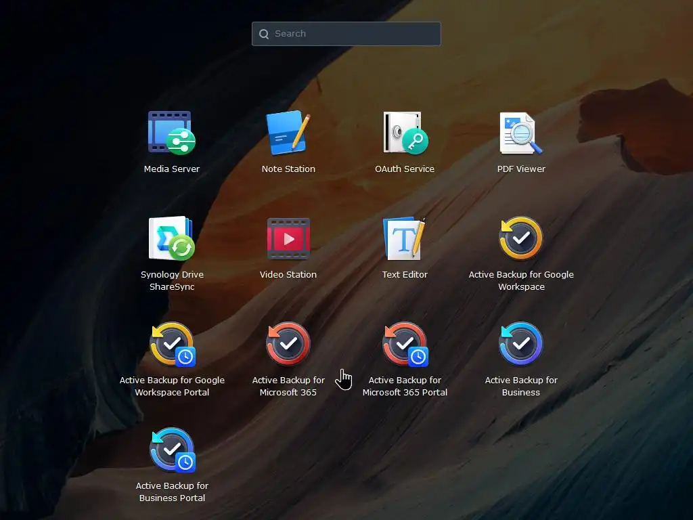
Task: Launch the PDF Viewer icon
Action: point(520,133)
